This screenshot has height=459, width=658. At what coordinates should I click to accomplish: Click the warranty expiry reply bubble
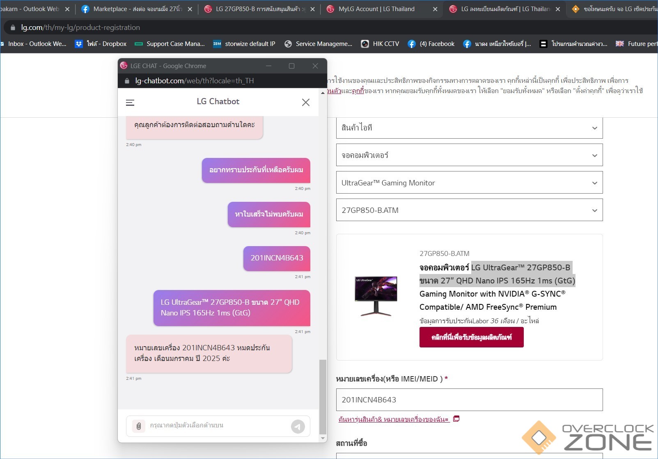click(209, 354)
